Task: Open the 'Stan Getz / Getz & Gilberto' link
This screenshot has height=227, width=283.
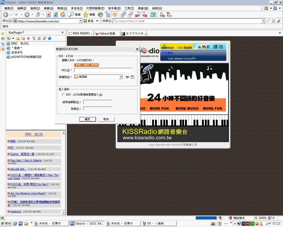Action: point(26,160)
